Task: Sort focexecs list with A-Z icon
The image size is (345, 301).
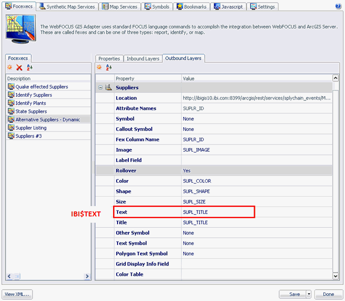Action: 29,67
